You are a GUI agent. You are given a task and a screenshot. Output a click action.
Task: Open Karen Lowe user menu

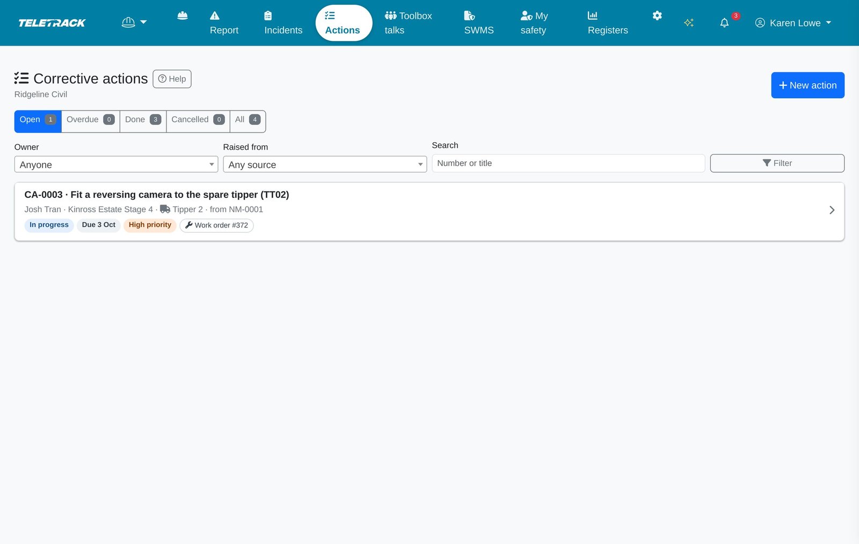coord(793,23)
